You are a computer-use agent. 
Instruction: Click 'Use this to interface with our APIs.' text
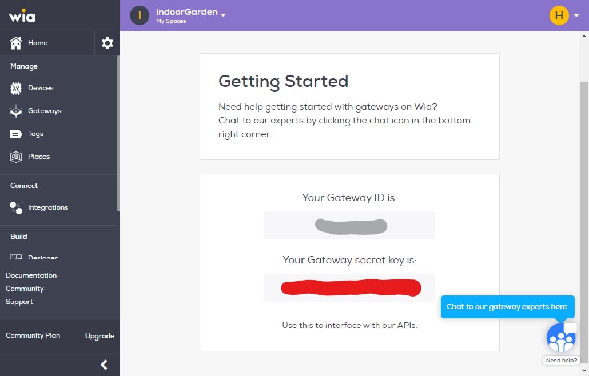(x=350, y=325)
